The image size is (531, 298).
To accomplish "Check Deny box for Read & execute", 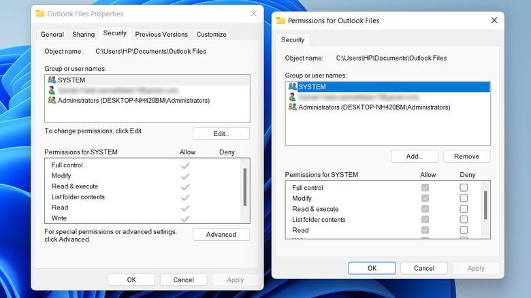I will coord(464,209).
